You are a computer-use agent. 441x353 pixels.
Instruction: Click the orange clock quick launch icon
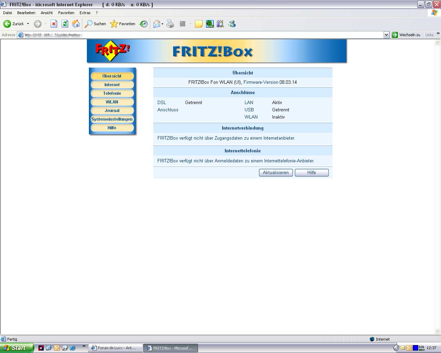(x=57, y=348)
